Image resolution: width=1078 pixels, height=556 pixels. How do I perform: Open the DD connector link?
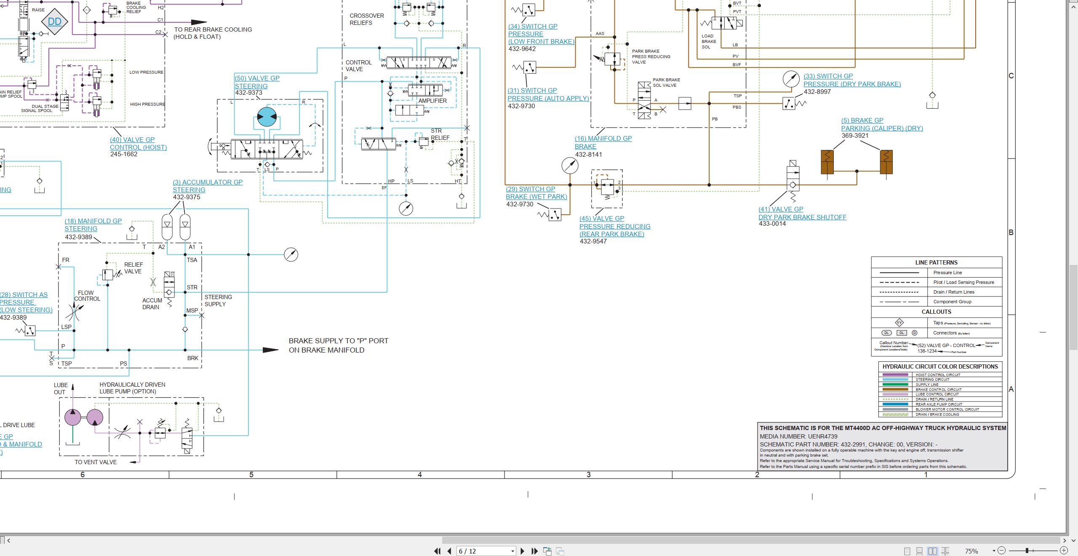click(55, 21)
